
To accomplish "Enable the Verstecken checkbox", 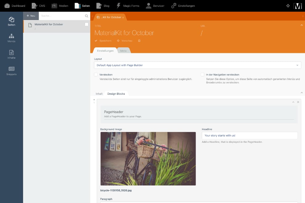I will click(x=96, y=74).
